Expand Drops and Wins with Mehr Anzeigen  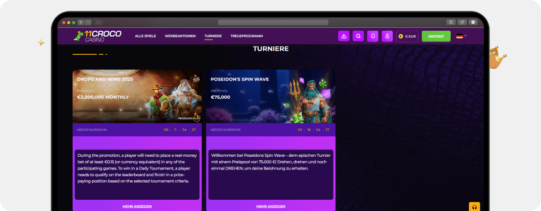137,206
